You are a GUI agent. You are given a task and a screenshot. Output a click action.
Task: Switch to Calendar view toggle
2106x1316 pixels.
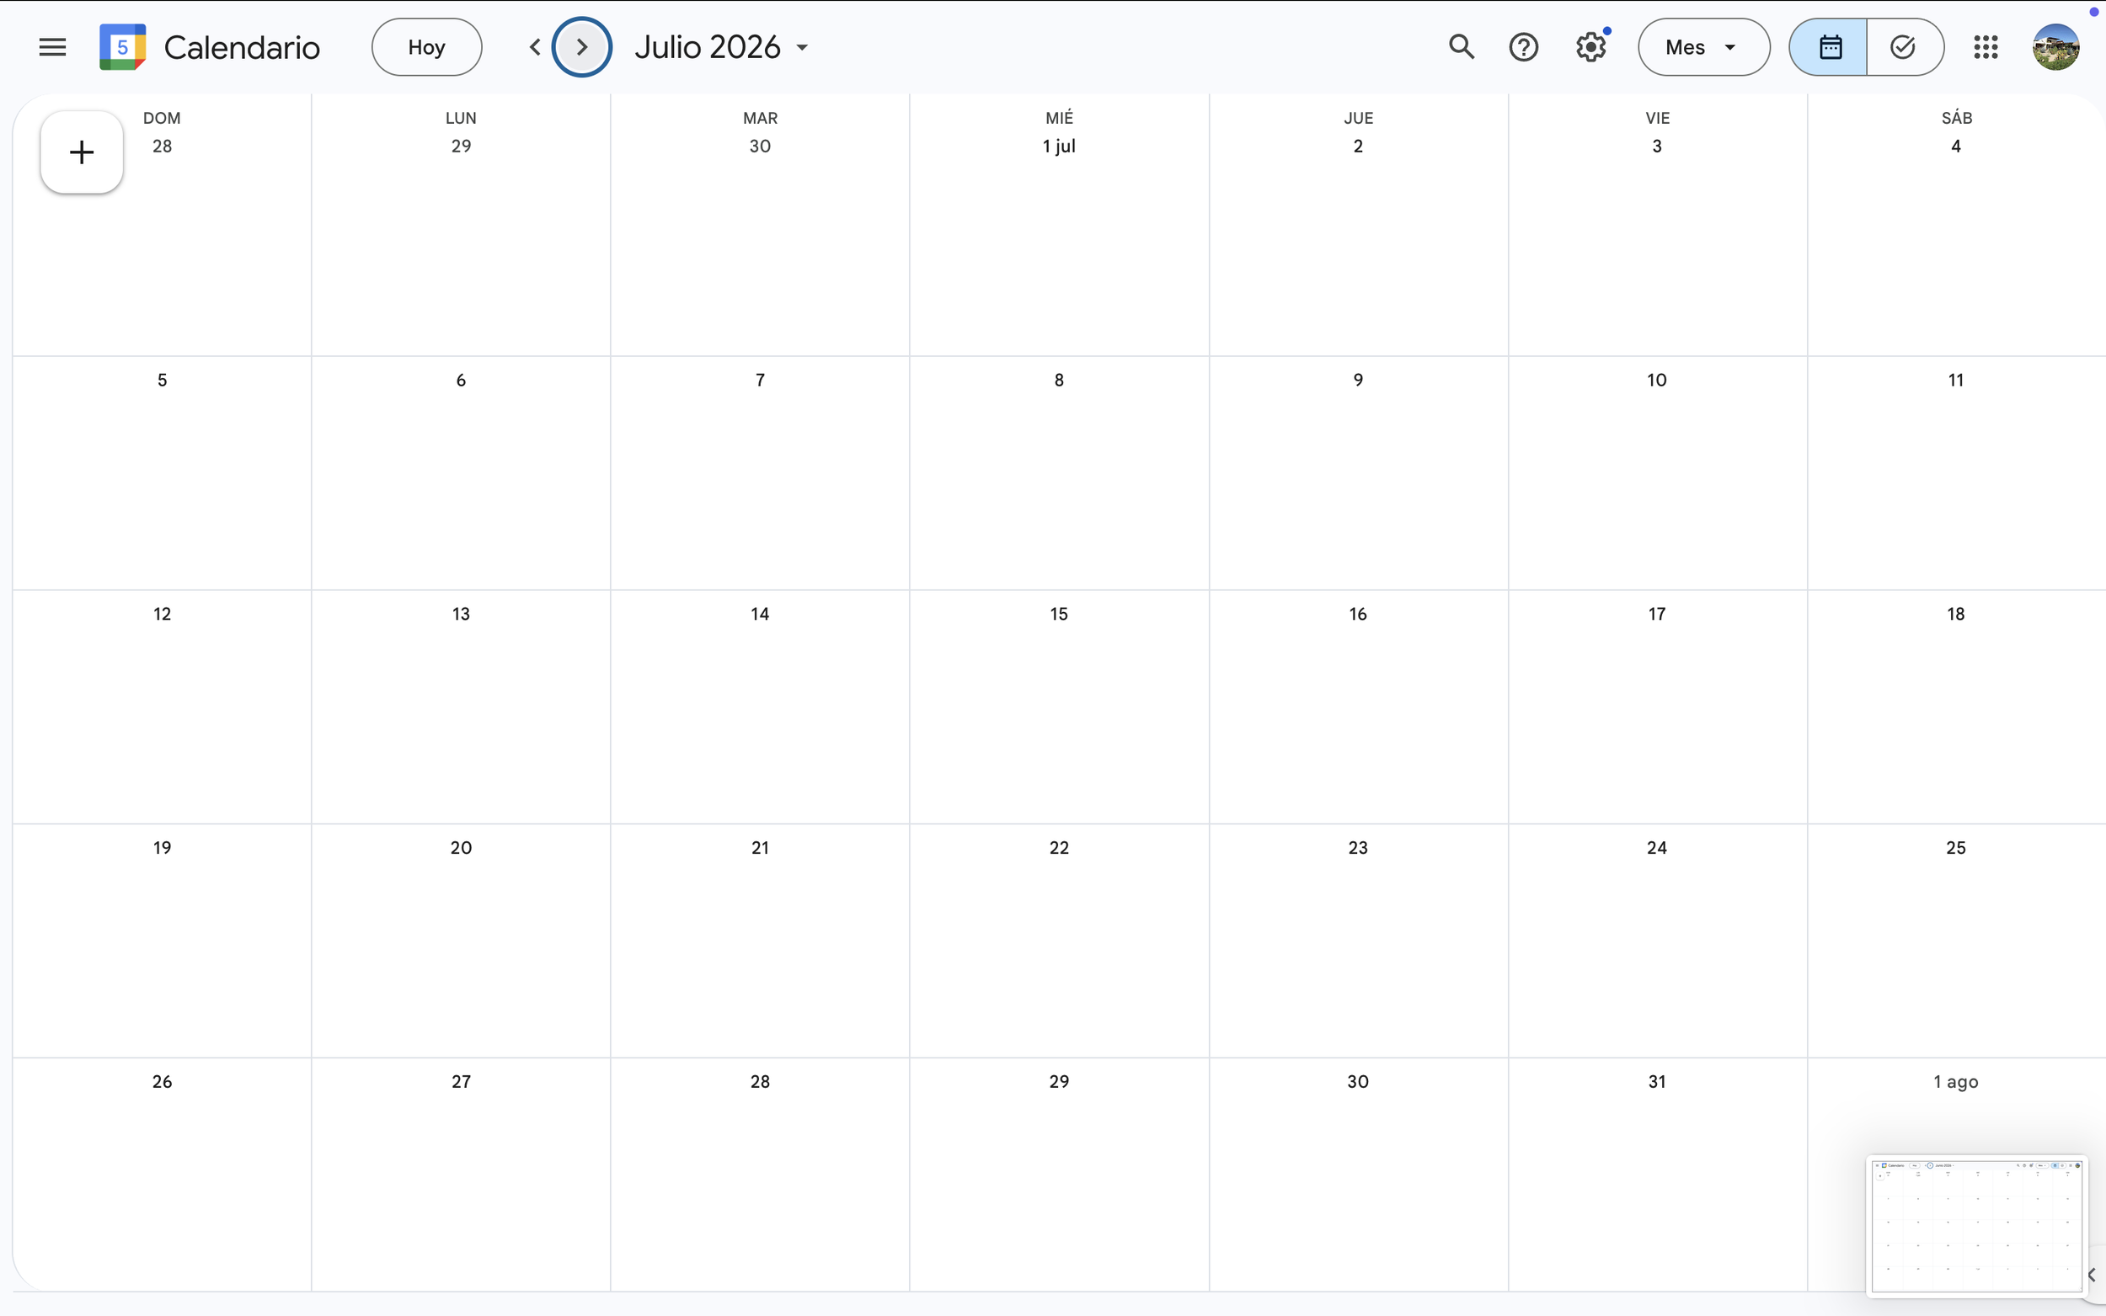tap(1829, 47)
